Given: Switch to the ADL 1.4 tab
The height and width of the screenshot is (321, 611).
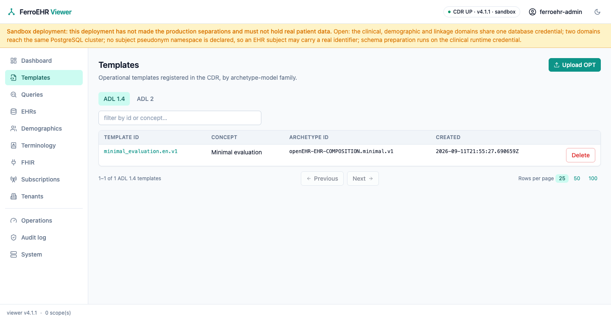Looking at the screenshot, I should [x=114, y=99].
